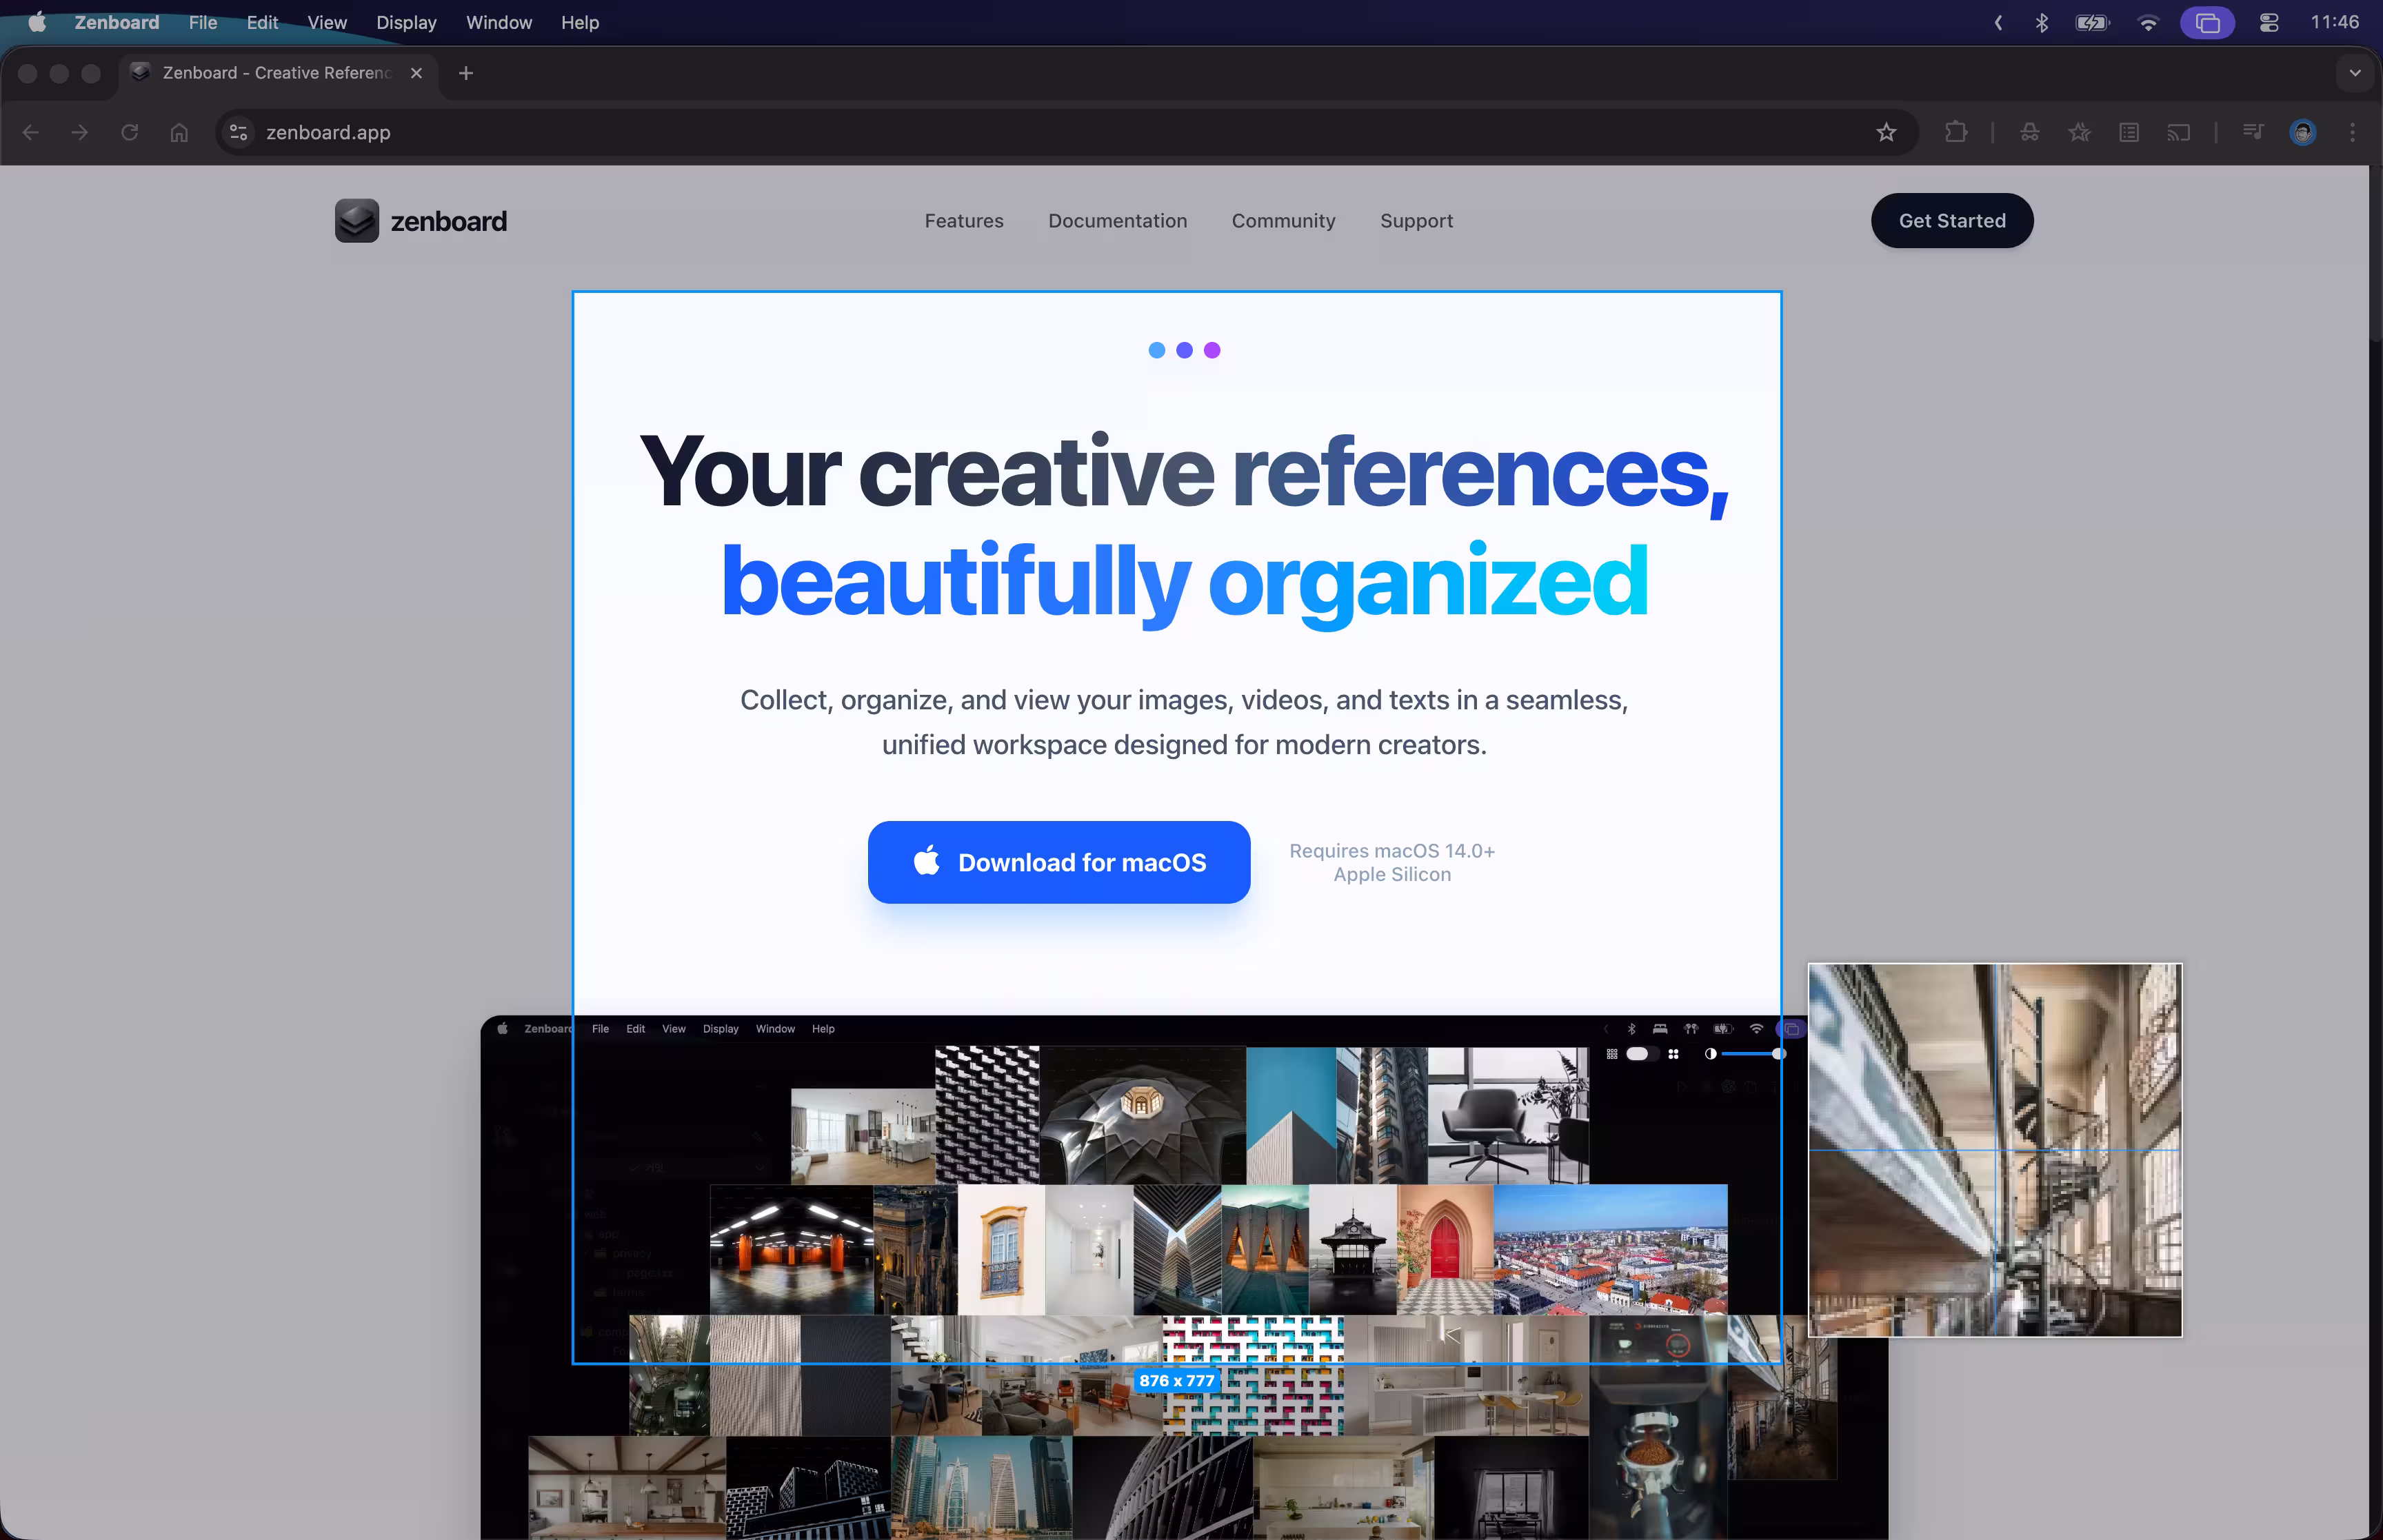The height and width of the screenshot is (1540, 2383).
Task: Click the Cast icon in the browser toolbar
Action: [x=2178, y=131]
